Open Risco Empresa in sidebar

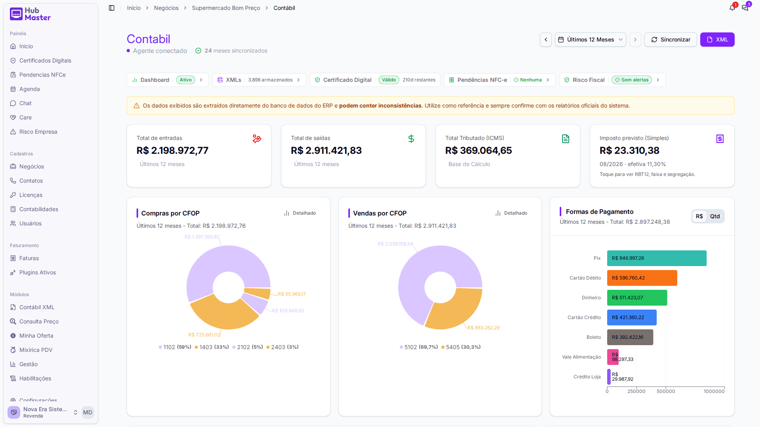click(x=50, y=132)
